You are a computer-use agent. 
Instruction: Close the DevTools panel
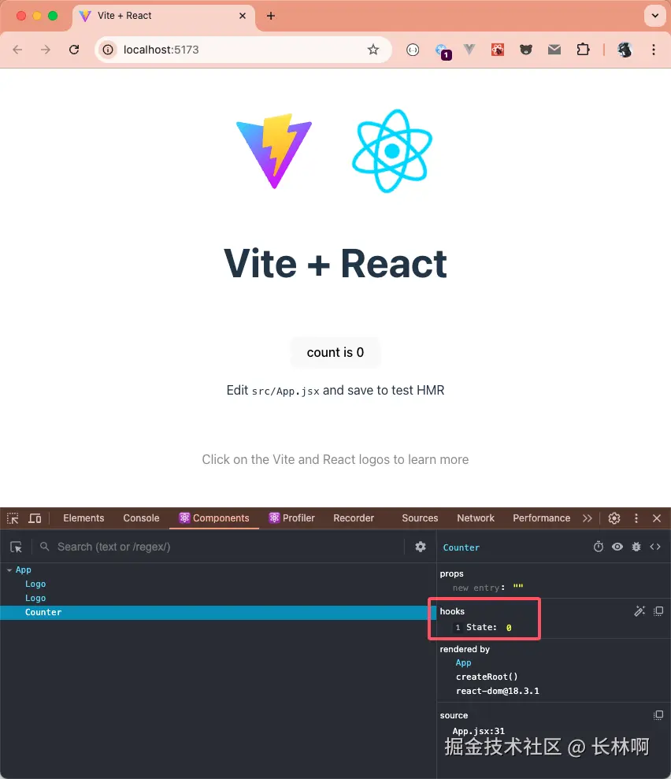click(x=657, y=518)
